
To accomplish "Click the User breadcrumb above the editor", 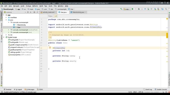I will pos(50,16).
